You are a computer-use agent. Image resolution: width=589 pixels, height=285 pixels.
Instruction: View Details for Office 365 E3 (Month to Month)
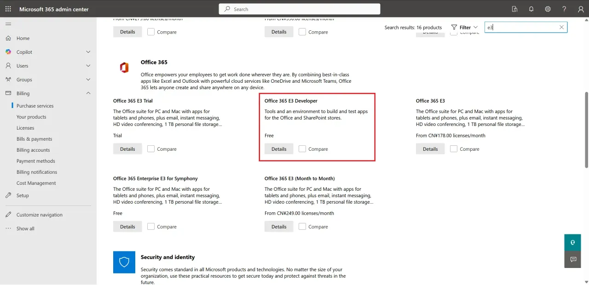click(x=279, y=227)
